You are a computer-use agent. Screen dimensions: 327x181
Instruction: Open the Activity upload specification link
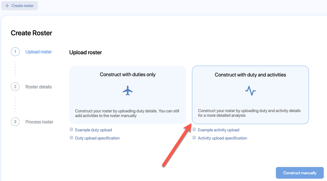(222, 138)
